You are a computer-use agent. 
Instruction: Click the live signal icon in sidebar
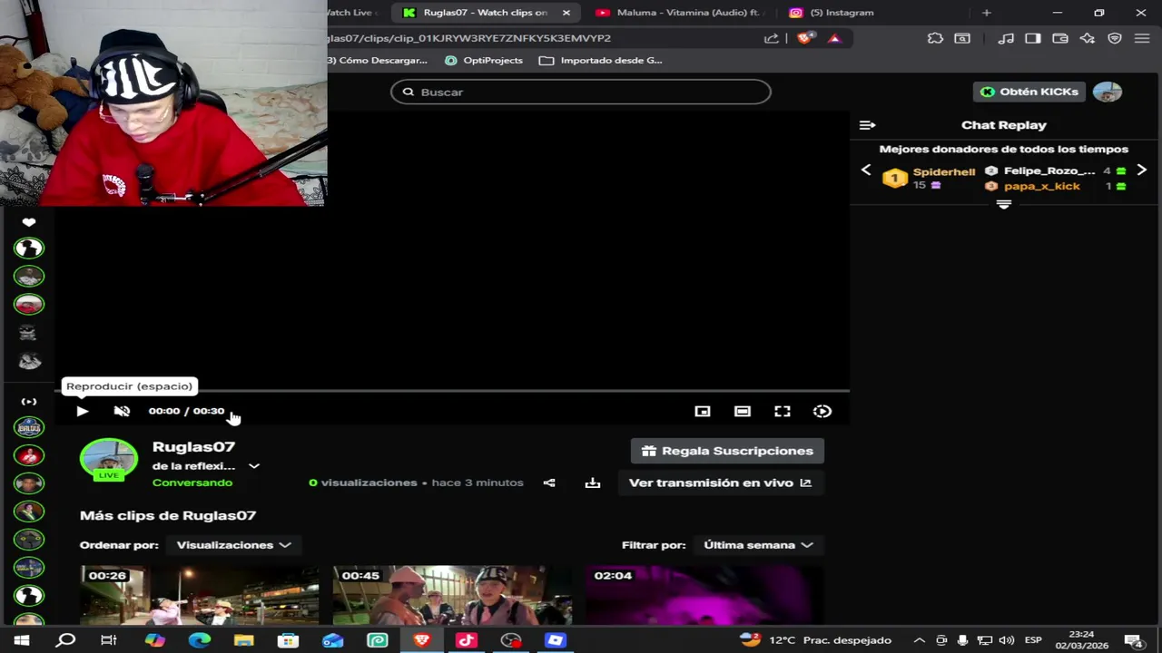[x=29, y=402]
